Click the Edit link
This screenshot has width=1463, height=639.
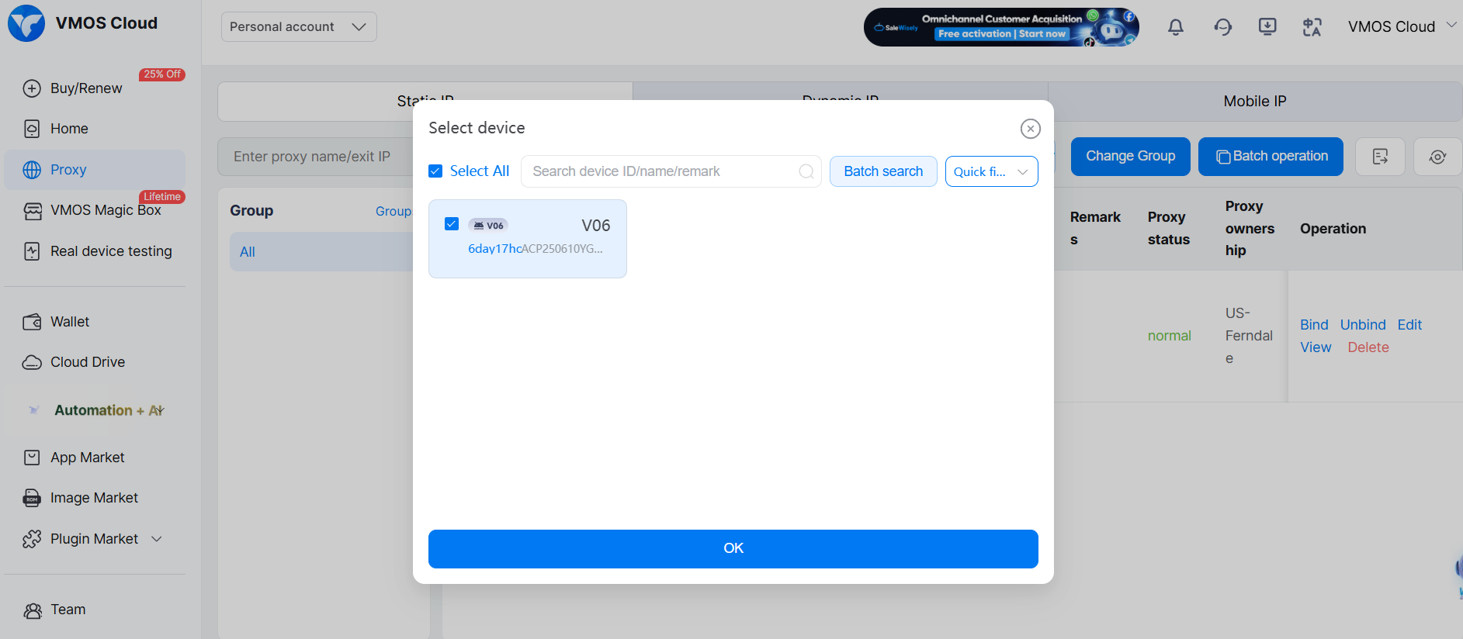point(1409,325)
